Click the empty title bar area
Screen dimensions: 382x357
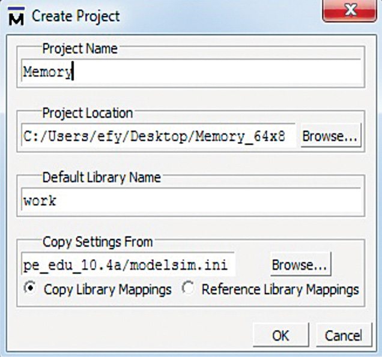tap(228, 15)
